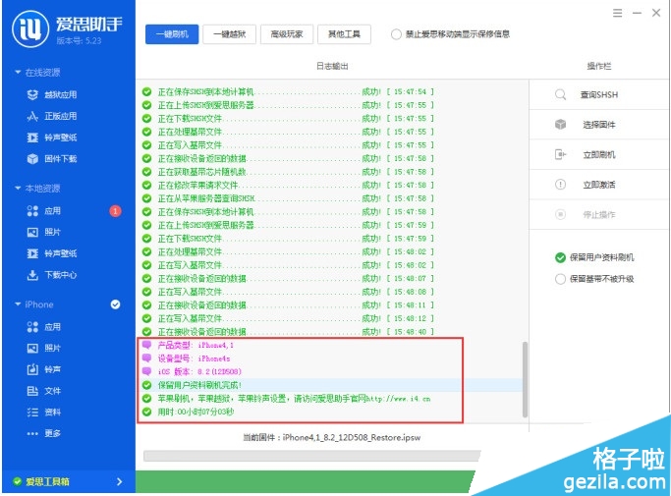This screenshot has height=496, width=671.
Task: Open 铃声 under iPhone section
Action: [43, 369]
